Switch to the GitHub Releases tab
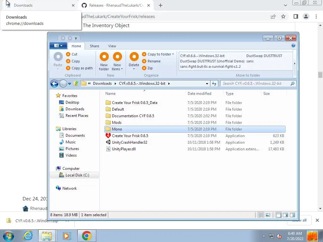Viewport: 323px width, 242px height. click(x=116, y=5)
